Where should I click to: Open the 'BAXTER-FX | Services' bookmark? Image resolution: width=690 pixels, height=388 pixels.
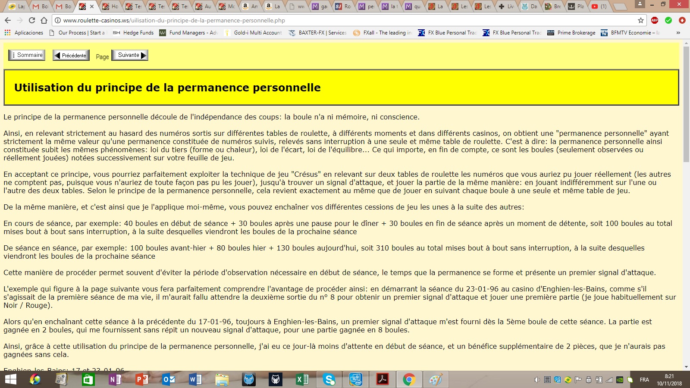click(x=317, y=33)
